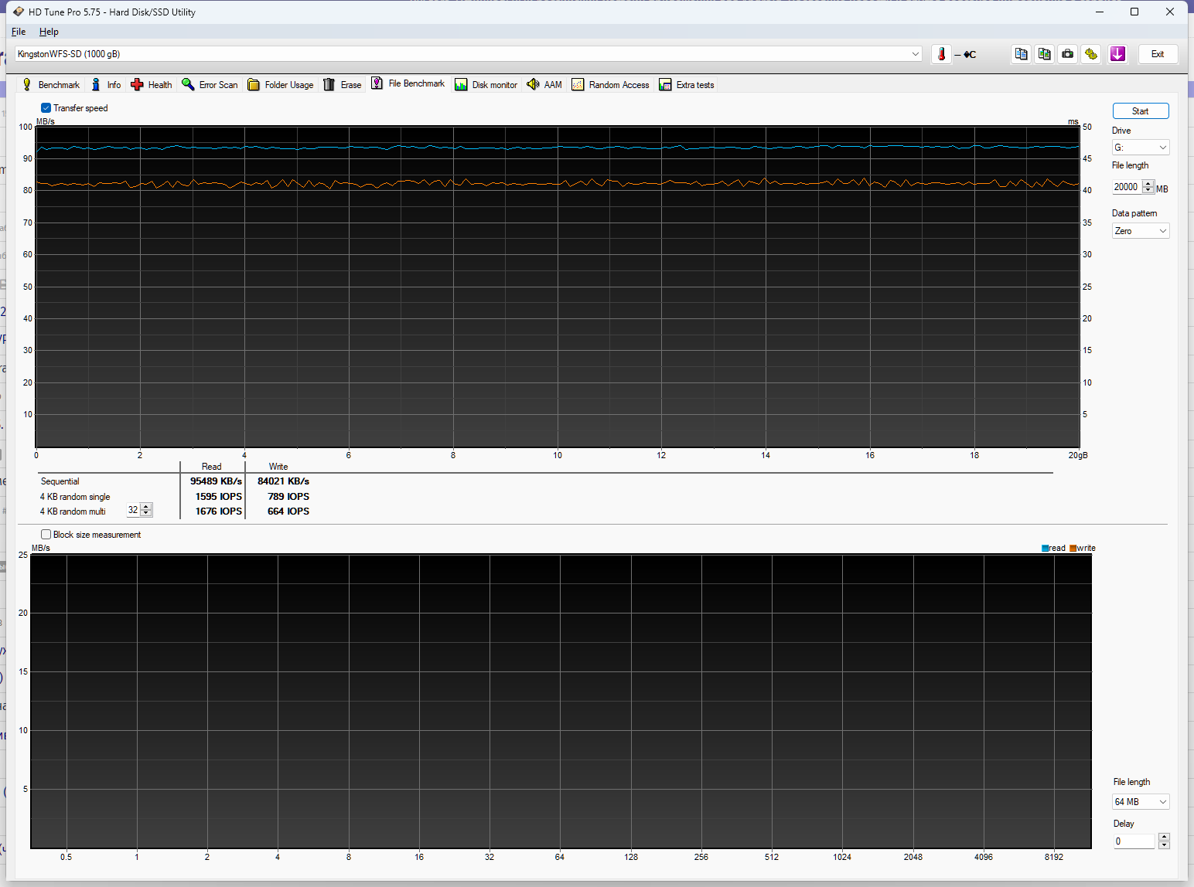Open the Data pattern Zero dropdown
The height and width of the screenshot is (887, 1194).
[x=1141, y=231]
